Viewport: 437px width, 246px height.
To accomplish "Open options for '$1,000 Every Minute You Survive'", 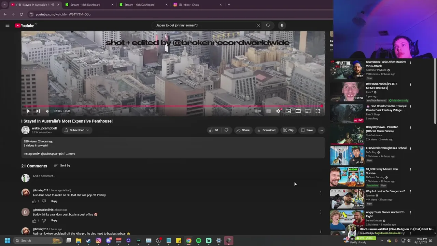I will point(410,169).
